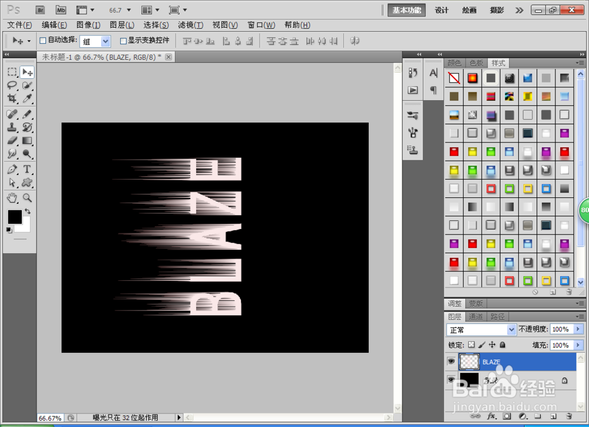Hide the BLAZE layer visibility eye
The image size is (589, 427).
tap(451, 361)
